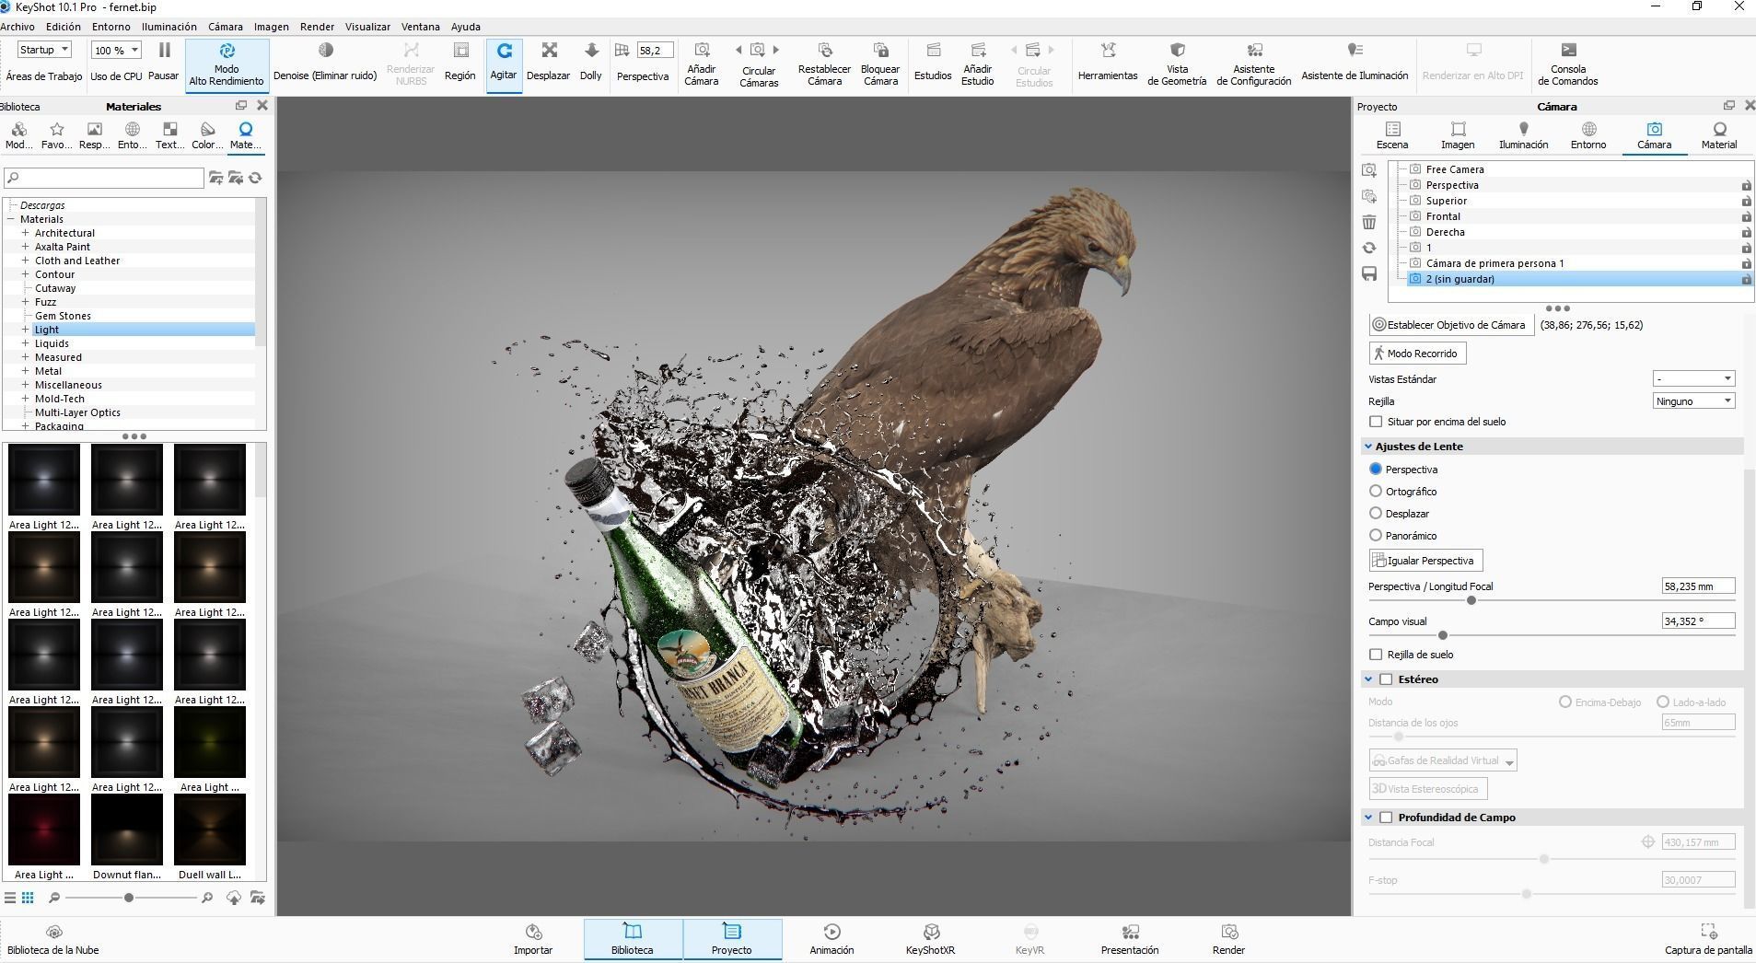This screenshot has height=963, width=1756.
Task: Open Vistas Estándar dropdown
Action: click(1694, 378)
